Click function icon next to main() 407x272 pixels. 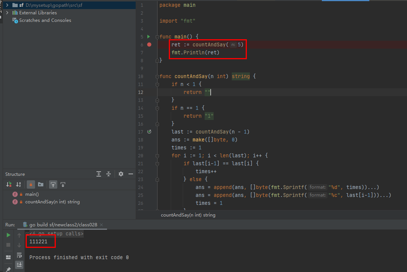(x=15, y=194)
